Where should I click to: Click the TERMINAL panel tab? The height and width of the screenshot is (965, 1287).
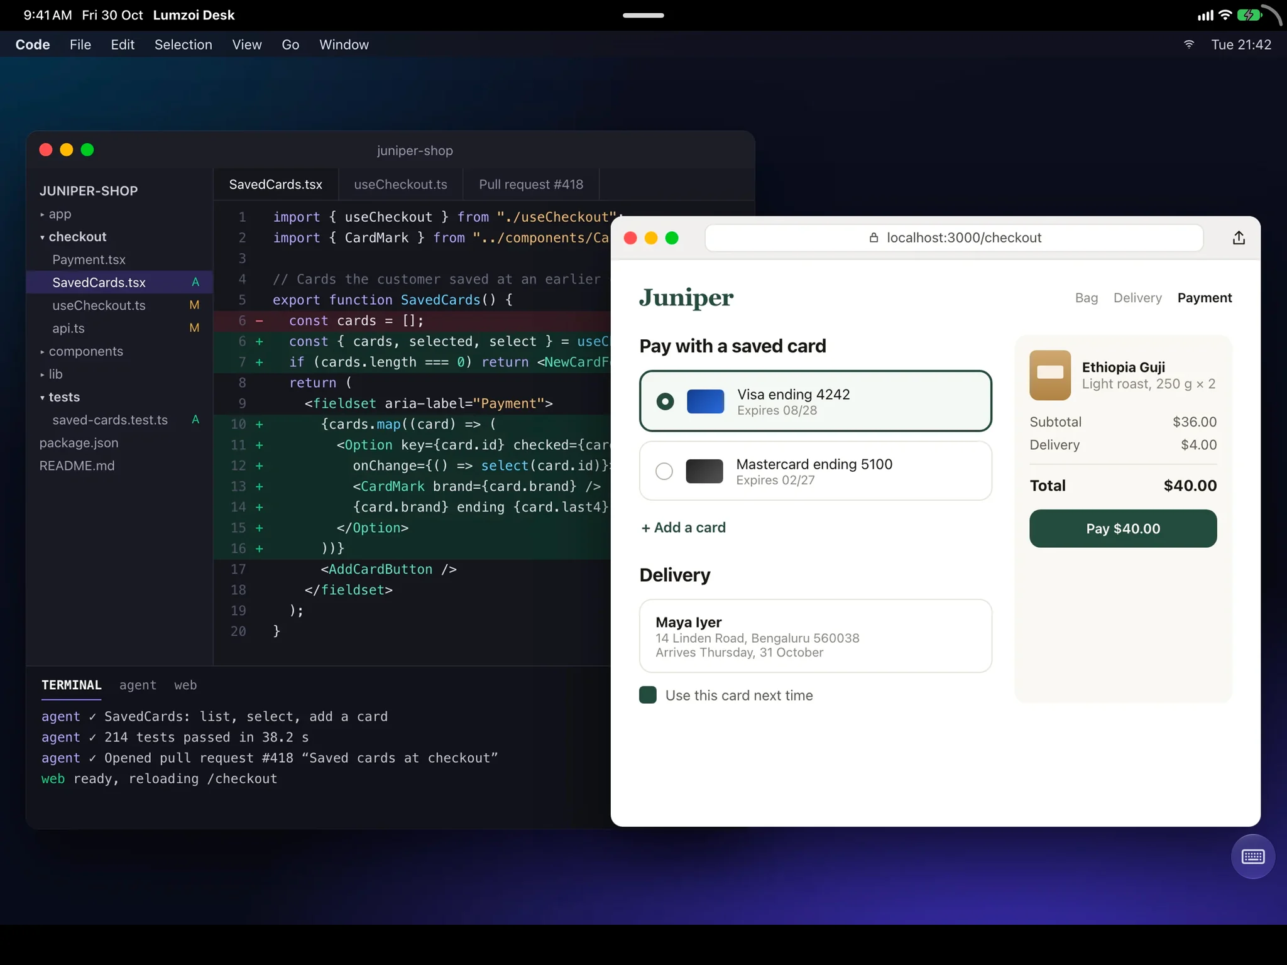(x=71, y=685)
